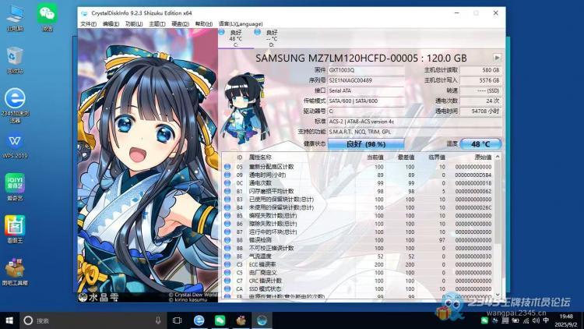Select the ECC 错误率 attribute row
This screenshot has width=584, height=329.
tap(358, 264)
